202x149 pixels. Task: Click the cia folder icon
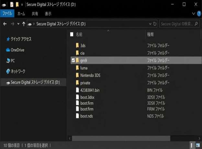(77, 53)
